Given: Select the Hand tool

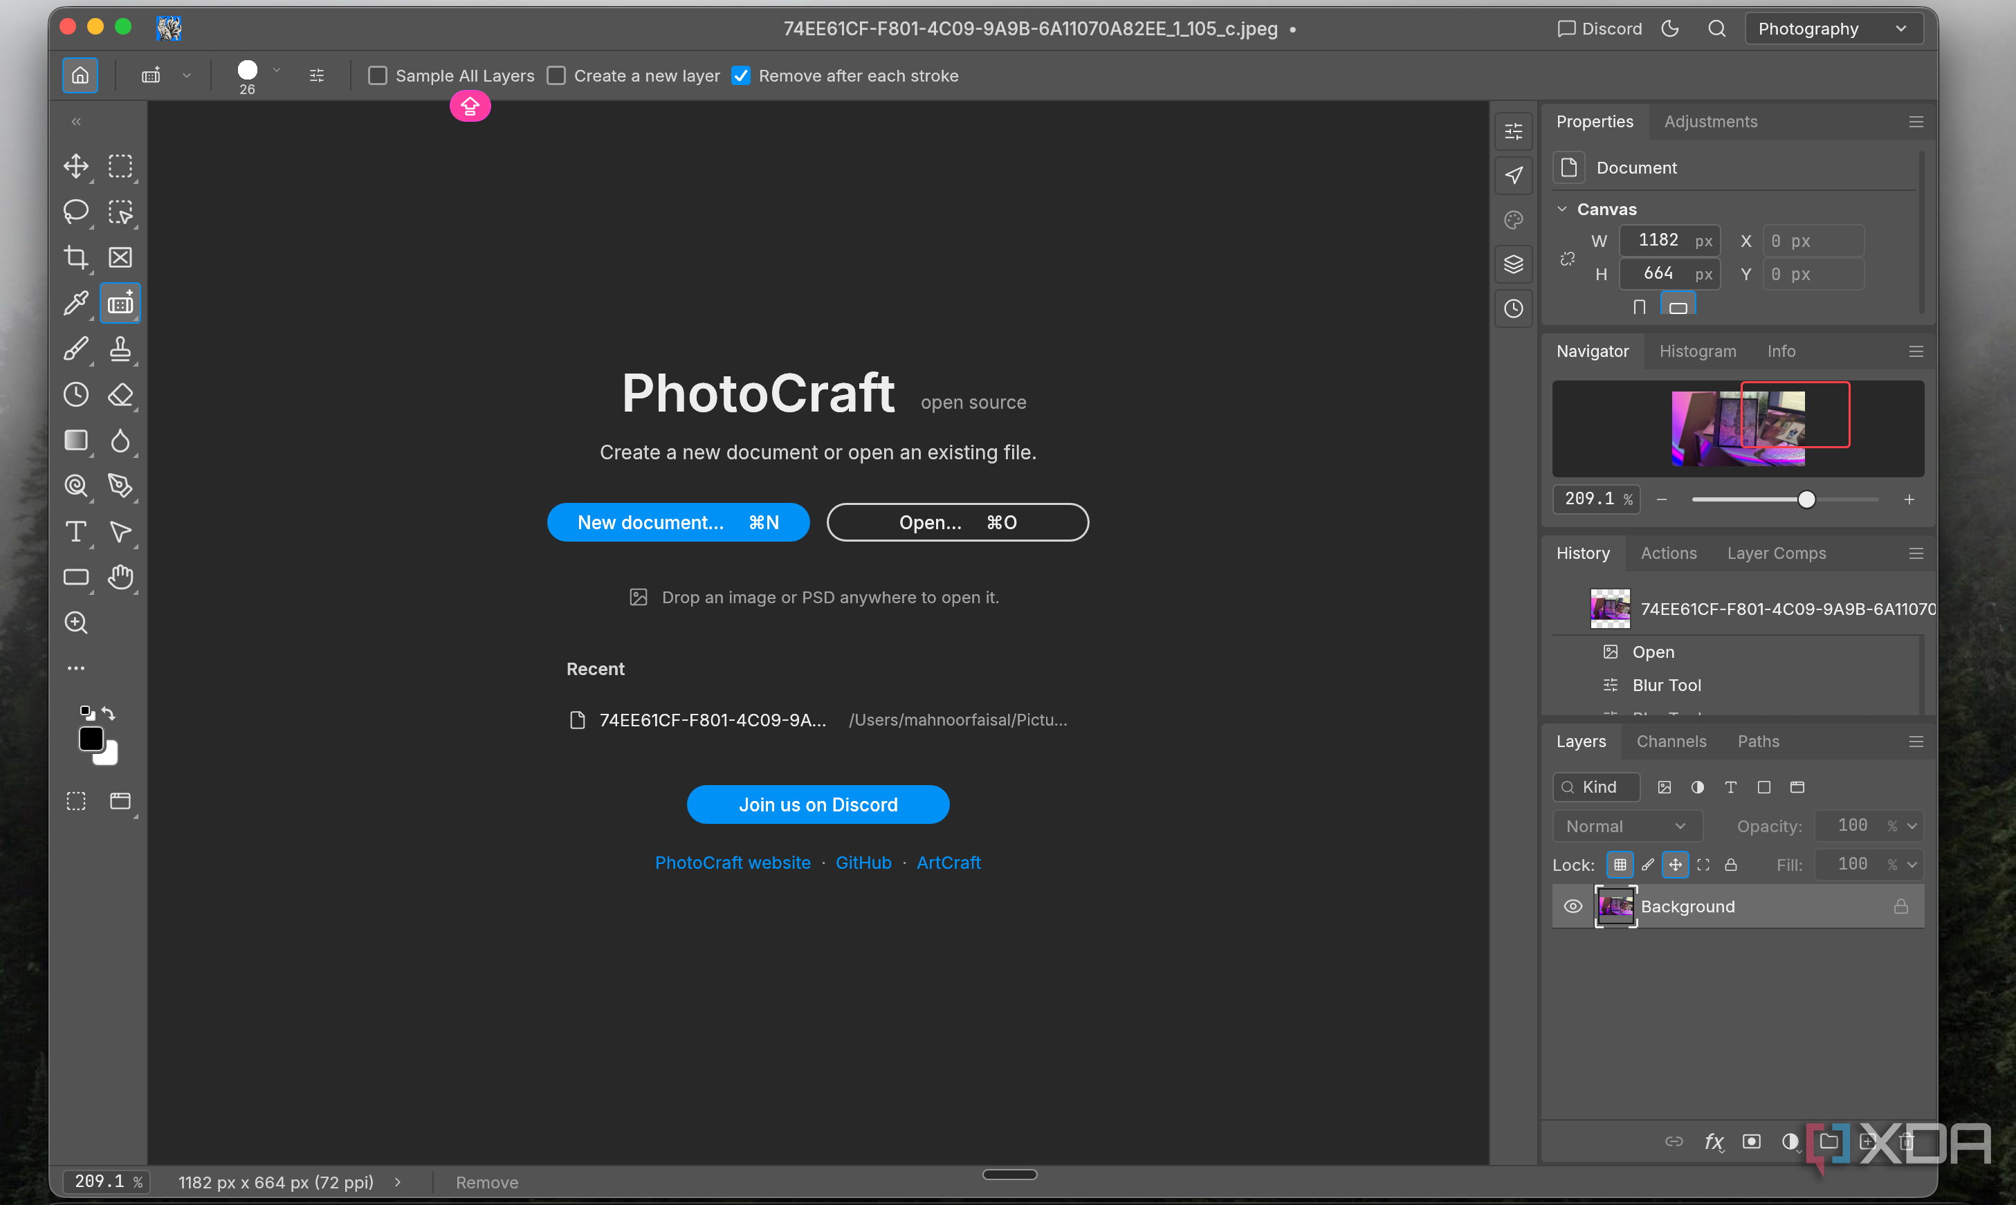Looking at the screenshot, I should click(x=120, y=578).
